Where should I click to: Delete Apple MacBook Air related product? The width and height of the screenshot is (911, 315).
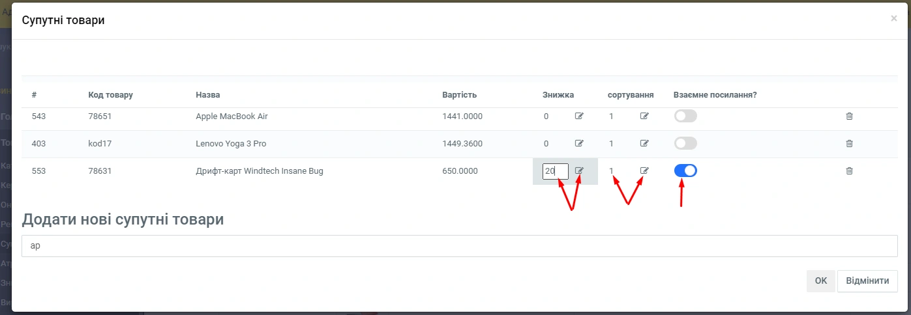[x=849, y=116]
